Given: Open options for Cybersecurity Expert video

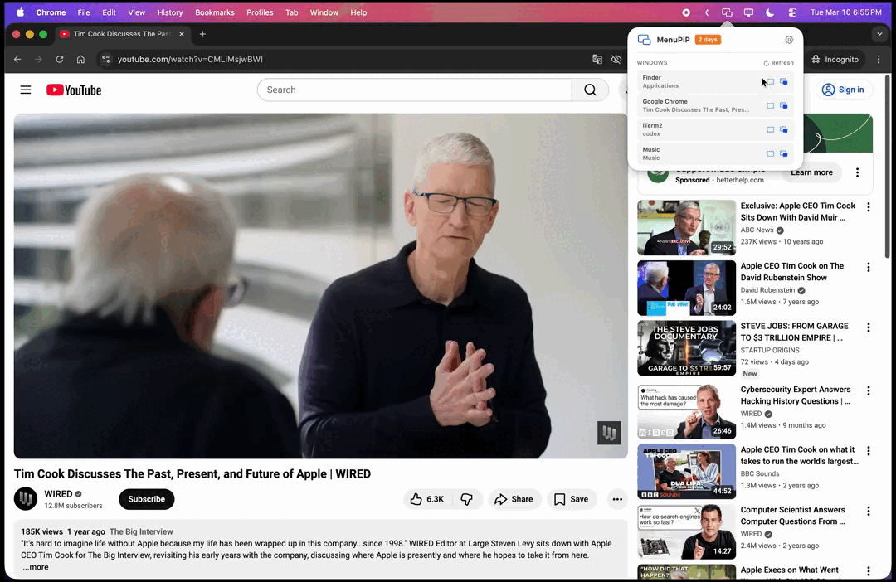Looking at the screenshot, I should [x=869, y=390].
